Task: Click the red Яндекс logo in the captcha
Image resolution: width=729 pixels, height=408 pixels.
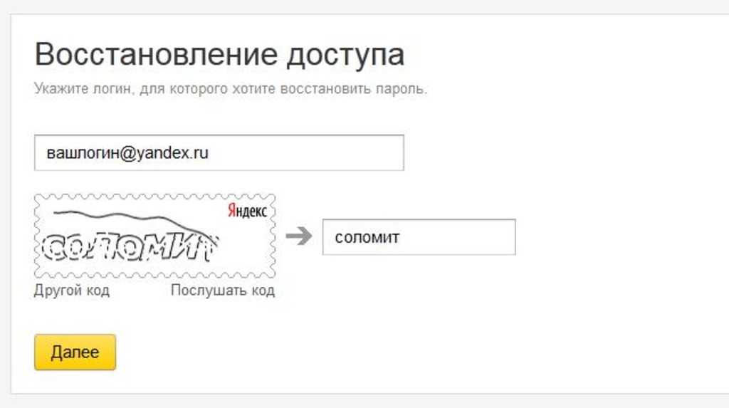Action: coord(247,211)
